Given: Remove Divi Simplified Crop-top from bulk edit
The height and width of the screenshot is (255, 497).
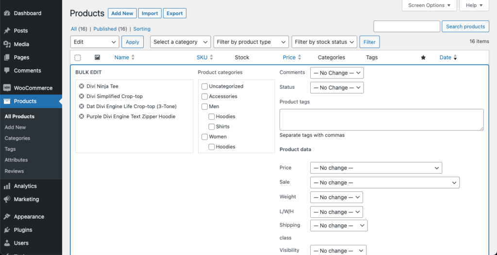Looking at the screenshot, I should pos(82,96).
